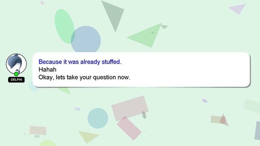
Task: Select the DELPHI name label
Action: click(16, 79)
